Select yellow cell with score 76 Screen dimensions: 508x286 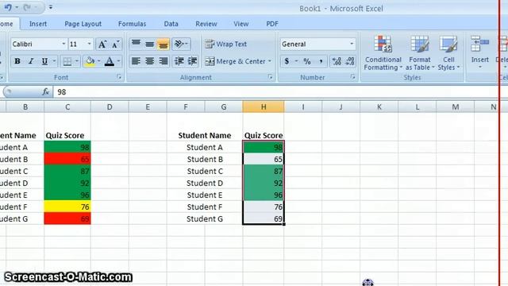tap(67, 207)
